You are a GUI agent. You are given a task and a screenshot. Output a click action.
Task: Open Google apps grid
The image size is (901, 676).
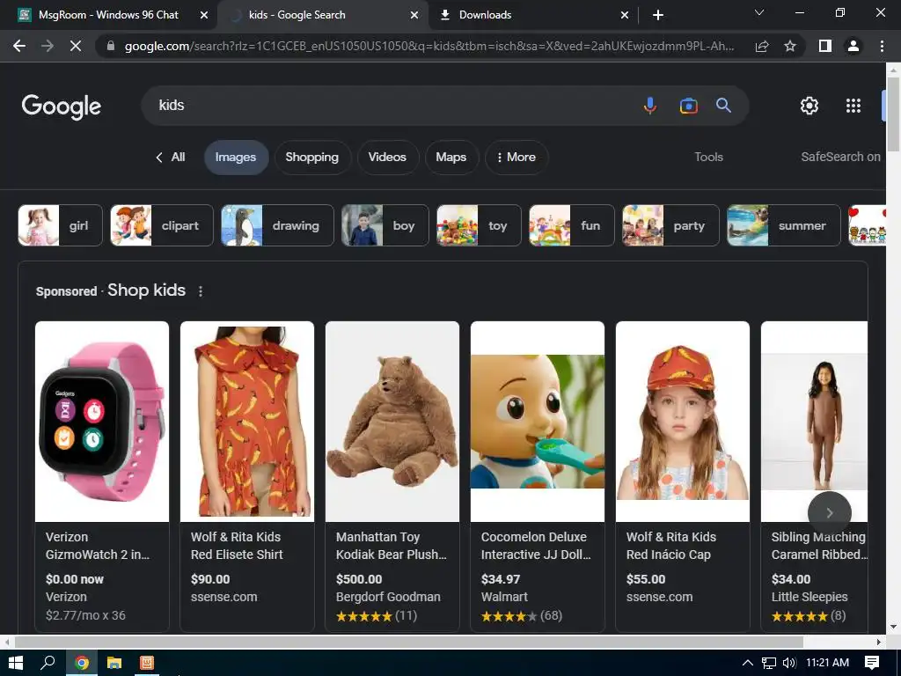853,106
